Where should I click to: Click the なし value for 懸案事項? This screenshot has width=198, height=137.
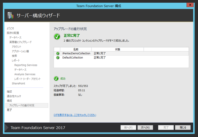click(80, 95)
